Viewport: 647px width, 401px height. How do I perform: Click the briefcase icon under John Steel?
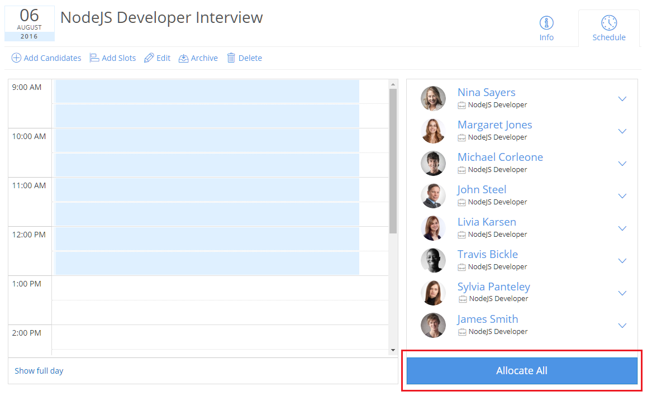pos(462,202)
